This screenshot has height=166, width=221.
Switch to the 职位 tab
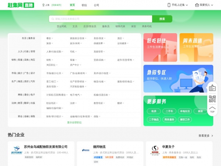84,5
